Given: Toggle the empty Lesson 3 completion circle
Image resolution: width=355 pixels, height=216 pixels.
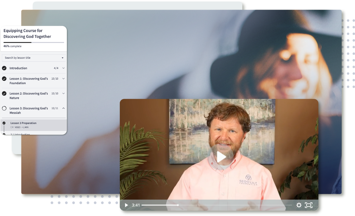Looking at the screenshot, I should point(4,108).
